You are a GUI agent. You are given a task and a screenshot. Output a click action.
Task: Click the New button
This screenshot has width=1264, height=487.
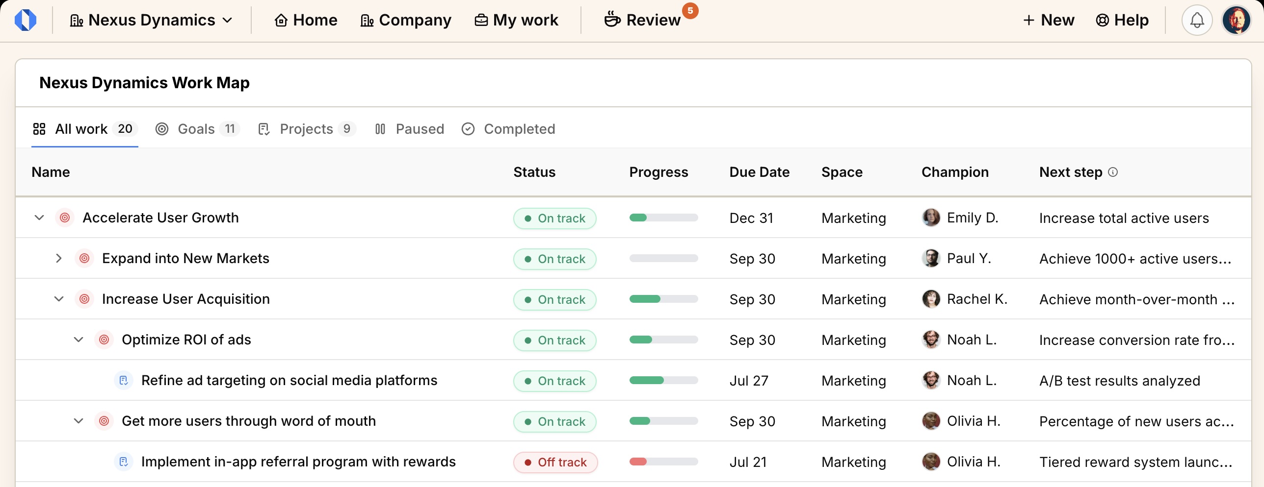tap(1049, 20)
